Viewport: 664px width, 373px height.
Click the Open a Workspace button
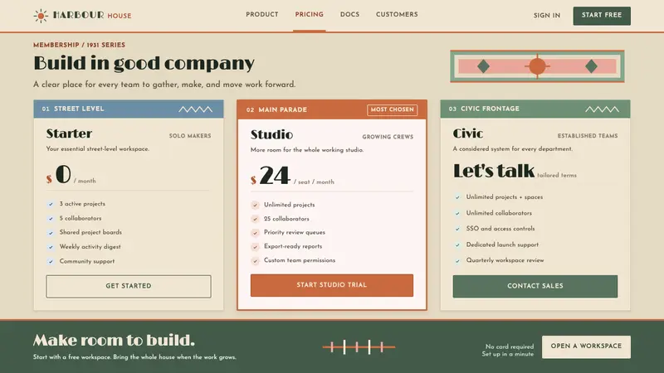(x=586, y=346)
